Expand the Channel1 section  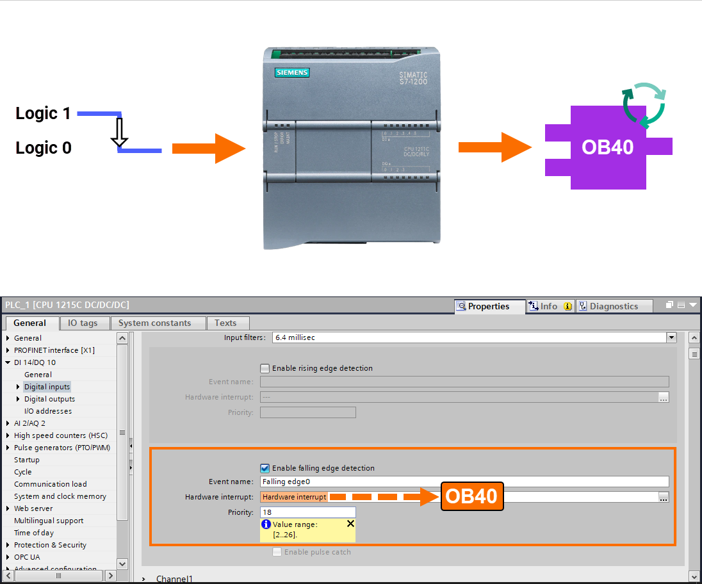pos(143,579)
